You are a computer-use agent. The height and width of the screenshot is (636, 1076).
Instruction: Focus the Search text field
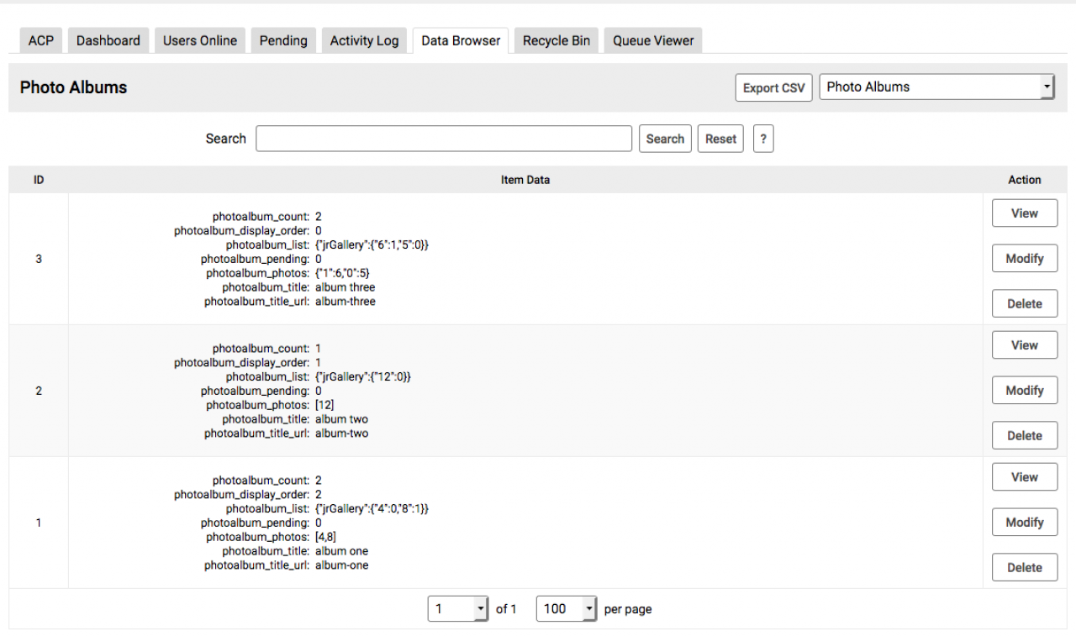pos(443,139)
